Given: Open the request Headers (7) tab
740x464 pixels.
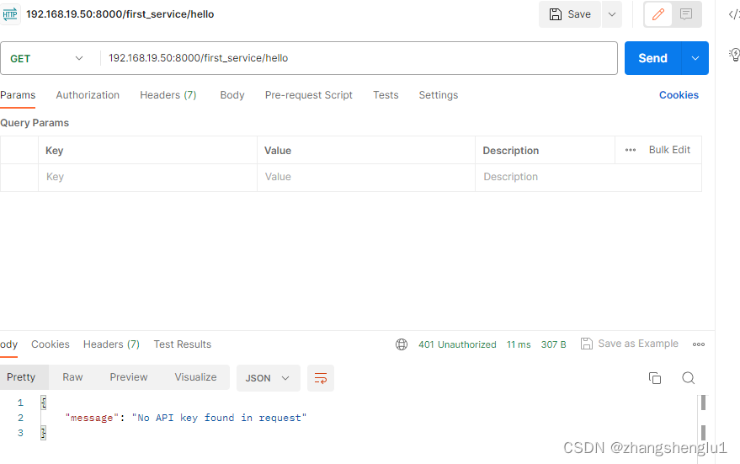Looking at the screenshot, I should coord(168,95).
